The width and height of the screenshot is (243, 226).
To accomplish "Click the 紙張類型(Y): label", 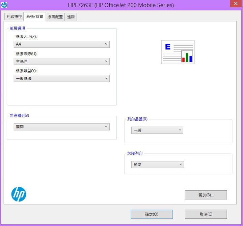I will click(26, 71).
